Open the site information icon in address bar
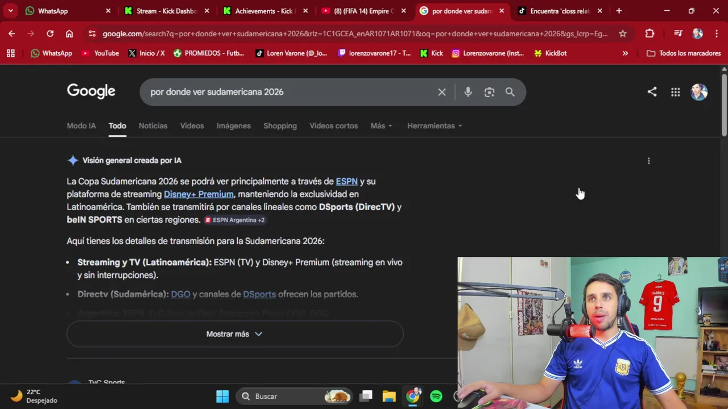This screenshot has width=728, height=409. [92, 34]
